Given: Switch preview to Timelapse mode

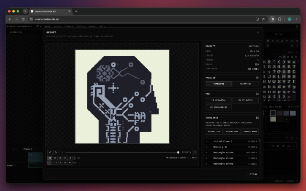Looking at the screenshot, I should 219,84.
